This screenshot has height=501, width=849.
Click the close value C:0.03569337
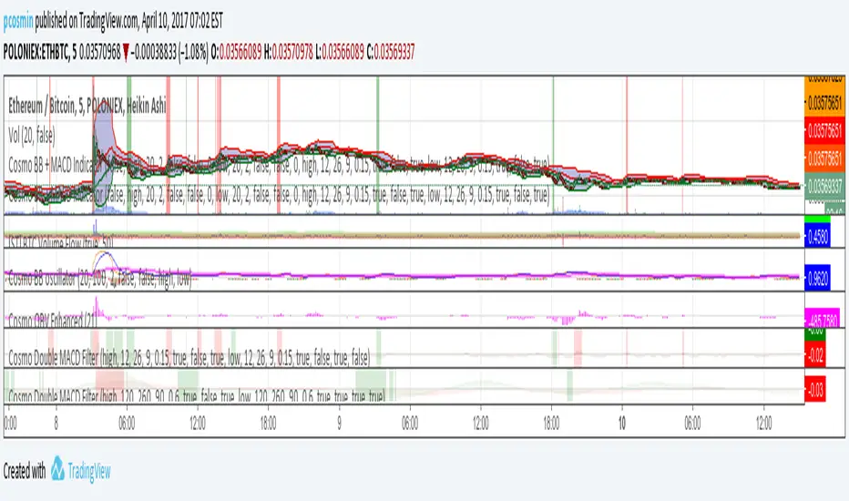(x=391, y=53)
